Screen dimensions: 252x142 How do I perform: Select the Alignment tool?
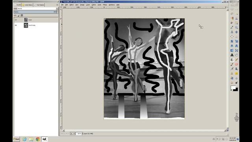point(232,37)
